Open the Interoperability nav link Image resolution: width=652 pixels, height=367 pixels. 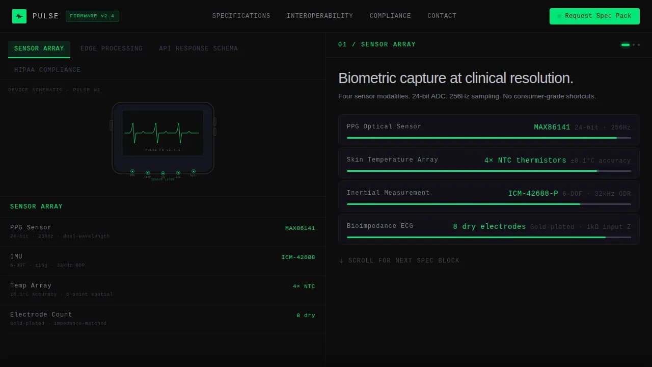[x=320, y=16]
